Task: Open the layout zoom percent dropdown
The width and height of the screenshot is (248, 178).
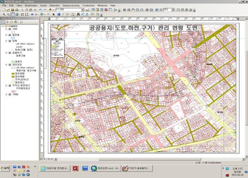Action: (173, 9)
